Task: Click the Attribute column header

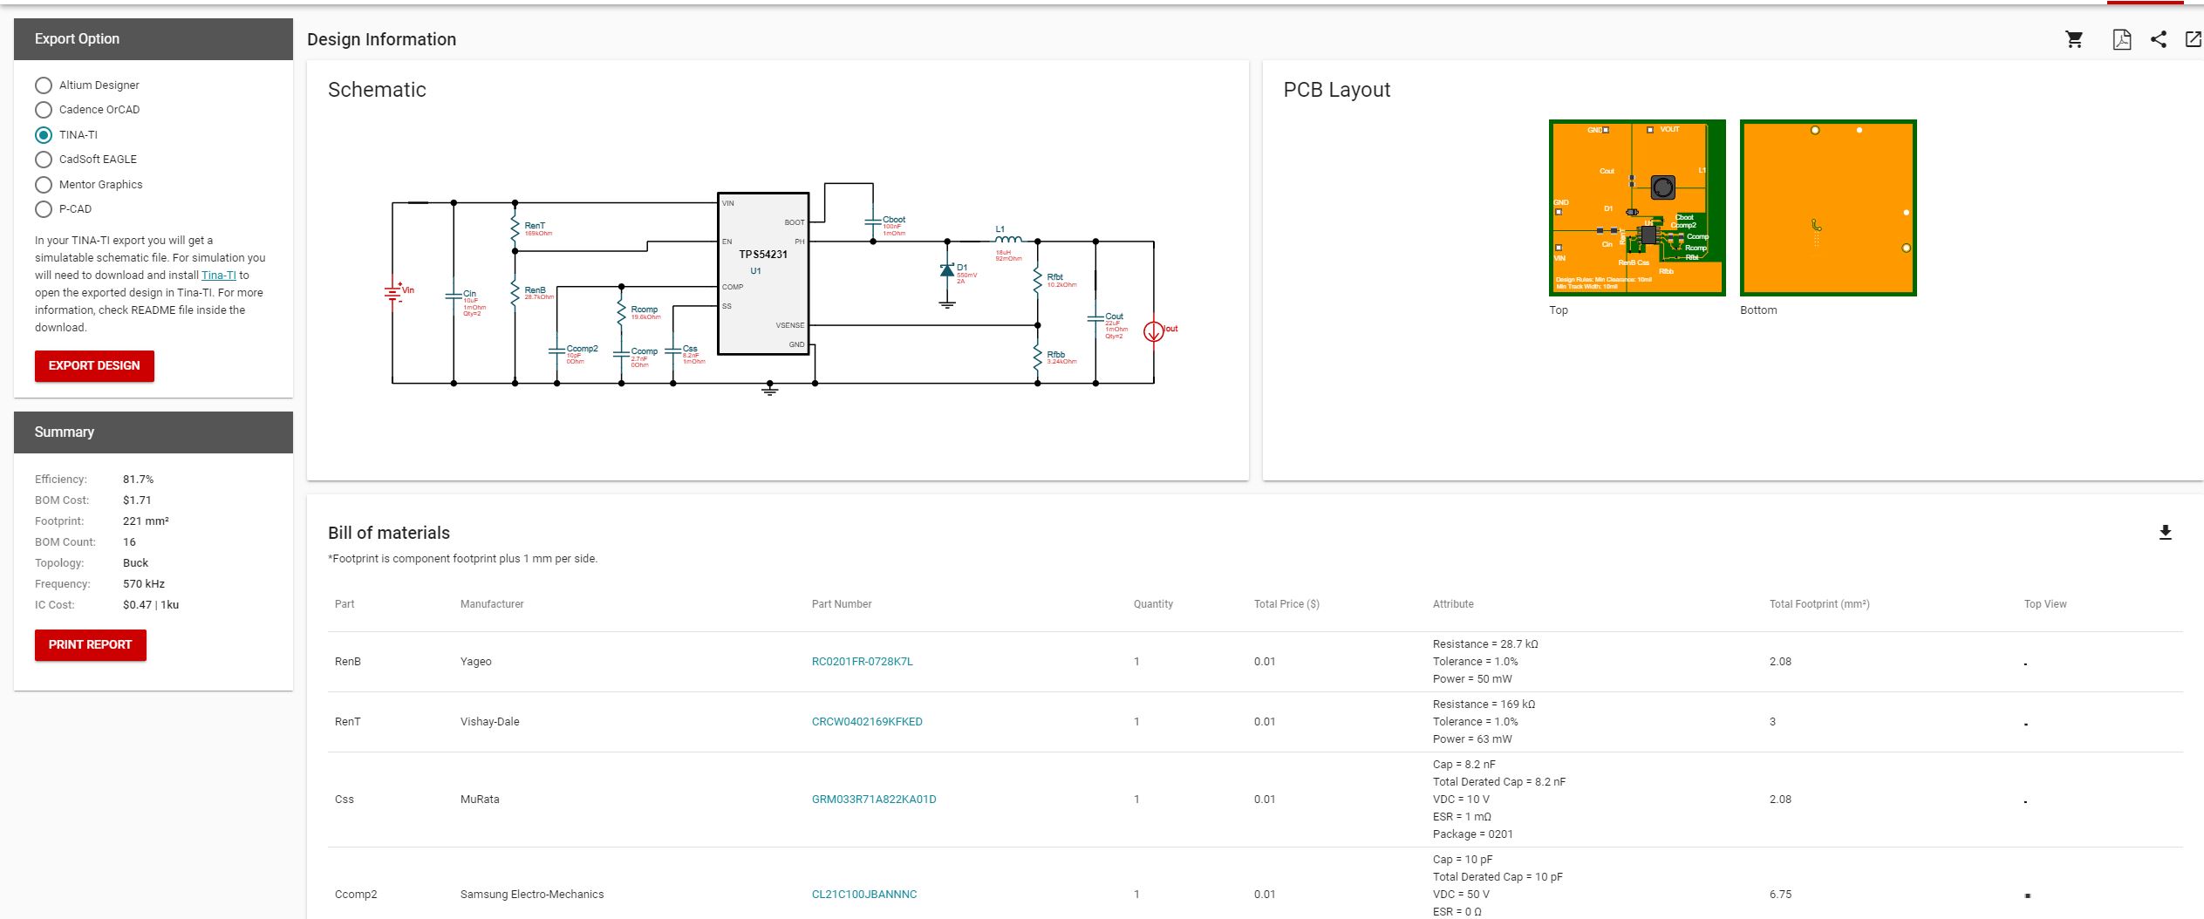Action: (1453, 604)
